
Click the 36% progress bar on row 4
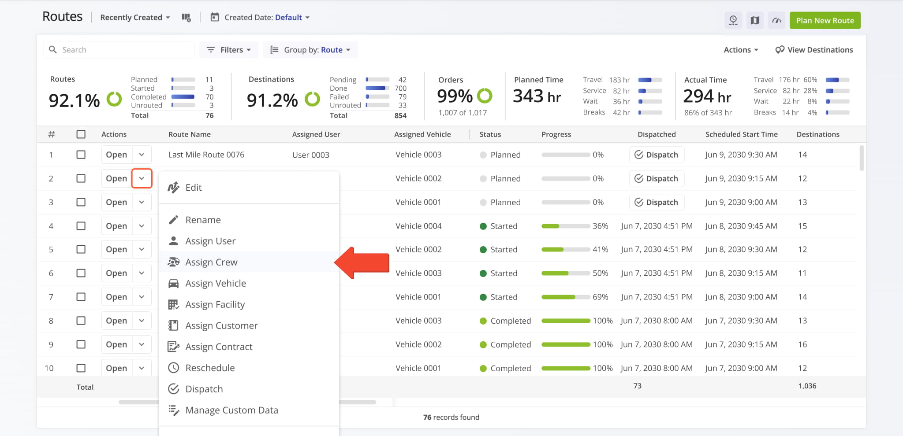tap(566, 226)
